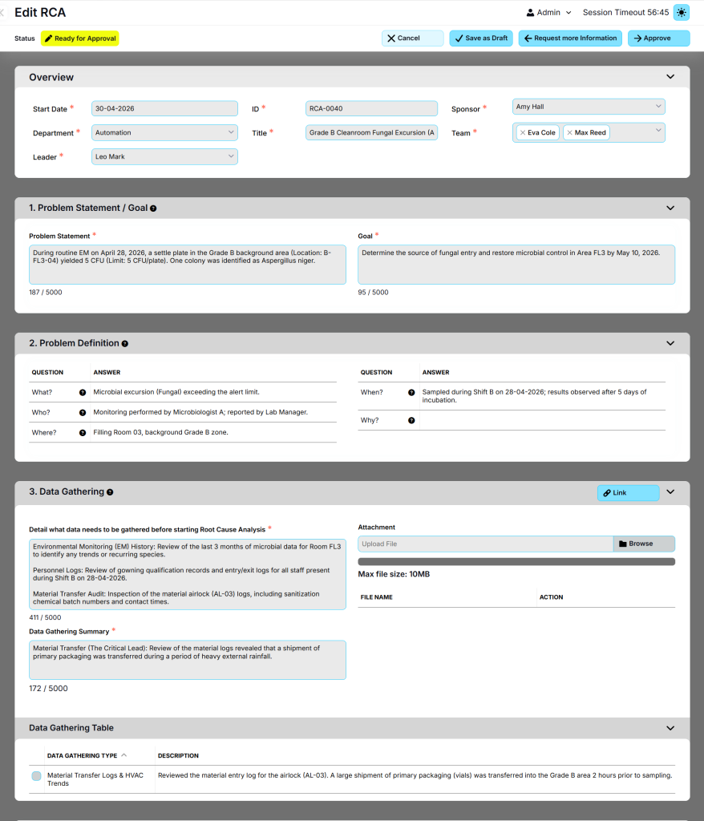The image size is (704, 821).
Task: Click the Ready for Approval status badge
Action: 80,38
